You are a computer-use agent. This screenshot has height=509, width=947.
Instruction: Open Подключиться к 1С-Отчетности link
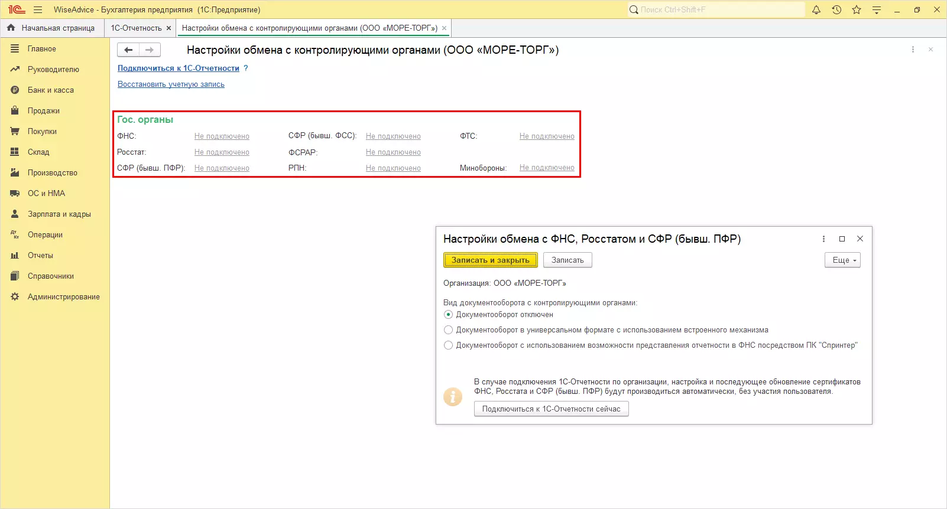[x=179, y=68]
